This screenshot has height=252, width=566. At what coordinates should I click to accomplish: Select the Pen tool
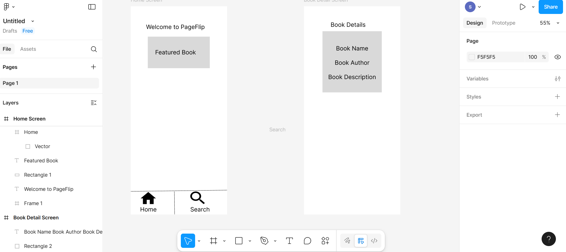[264, 241]
